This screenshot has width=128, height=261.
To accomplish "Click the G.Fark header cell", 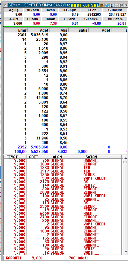I will click(69, 19).
